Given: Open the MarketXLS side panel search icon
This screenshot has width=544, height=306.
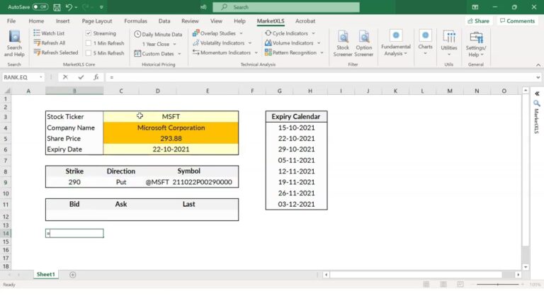Looking at the screenshot, I should (x=536, y=103).
